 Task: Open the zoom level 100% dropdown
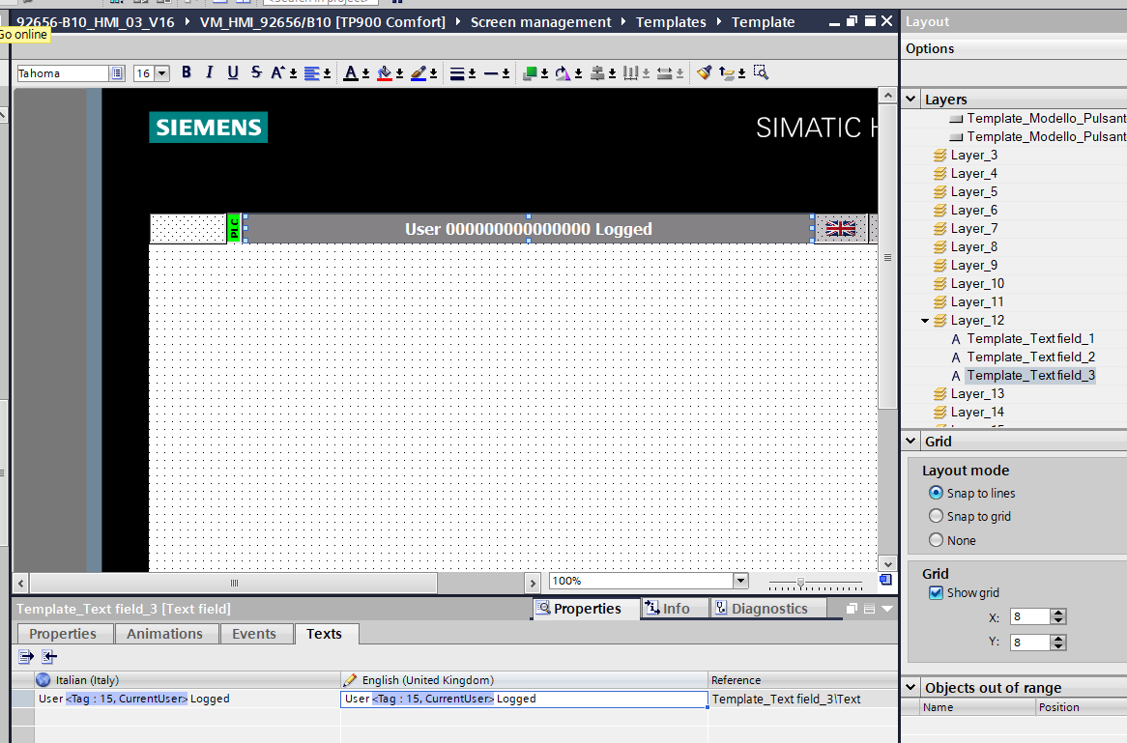coord(741,581)
